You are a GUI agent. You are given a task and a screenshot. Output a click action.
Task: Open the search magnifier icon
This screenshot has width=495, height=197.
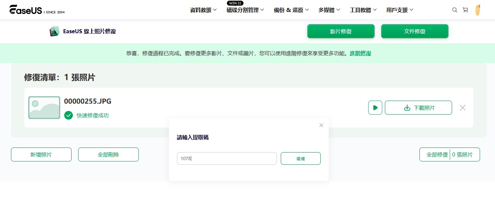(x=455, y=10)
